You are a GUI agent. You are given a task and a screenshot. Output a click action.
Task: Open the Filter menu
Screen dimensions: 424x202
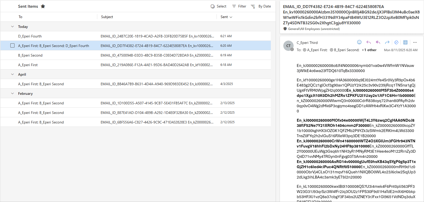tap(239, 6)
